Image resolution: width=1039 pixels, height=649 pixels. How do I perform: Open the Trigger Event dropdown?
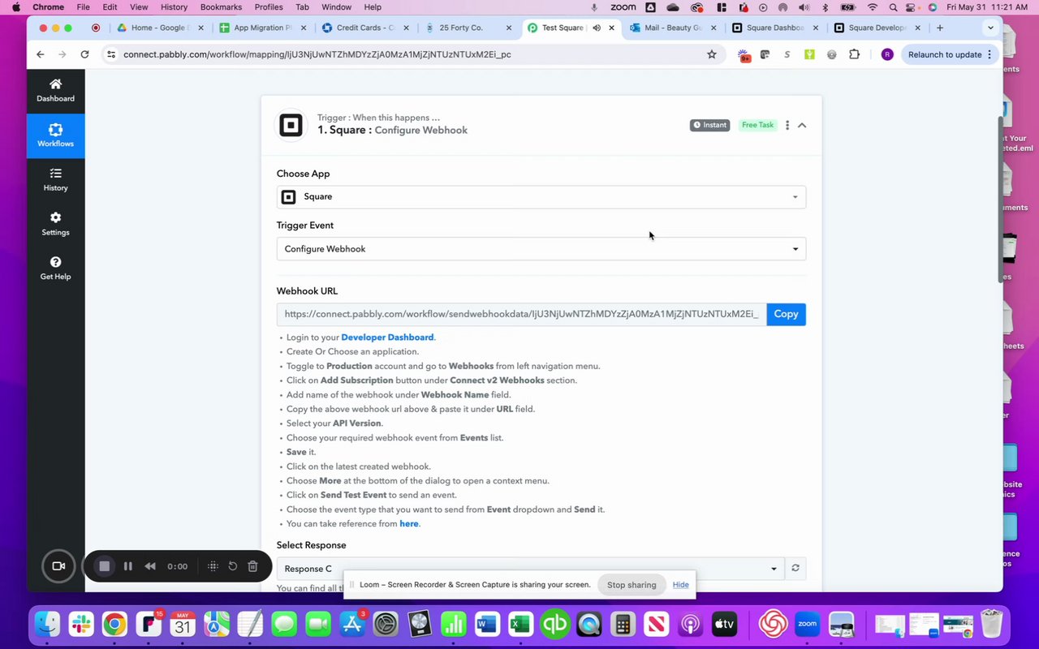[541, 249]
